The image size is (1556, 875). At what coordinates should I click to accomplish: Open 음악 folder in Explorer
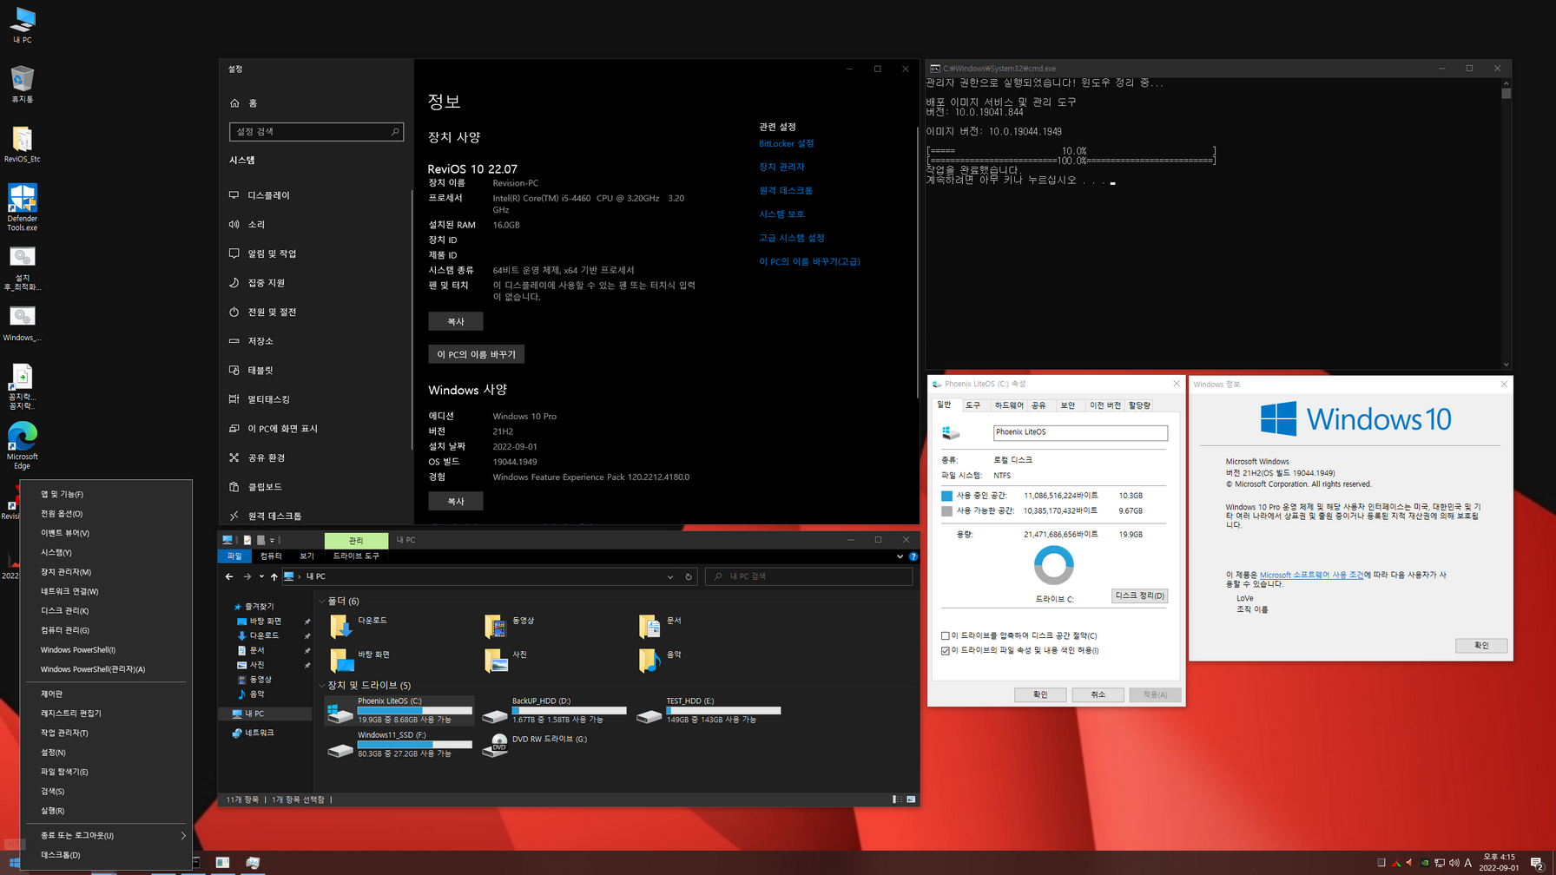tap(662, 659)
